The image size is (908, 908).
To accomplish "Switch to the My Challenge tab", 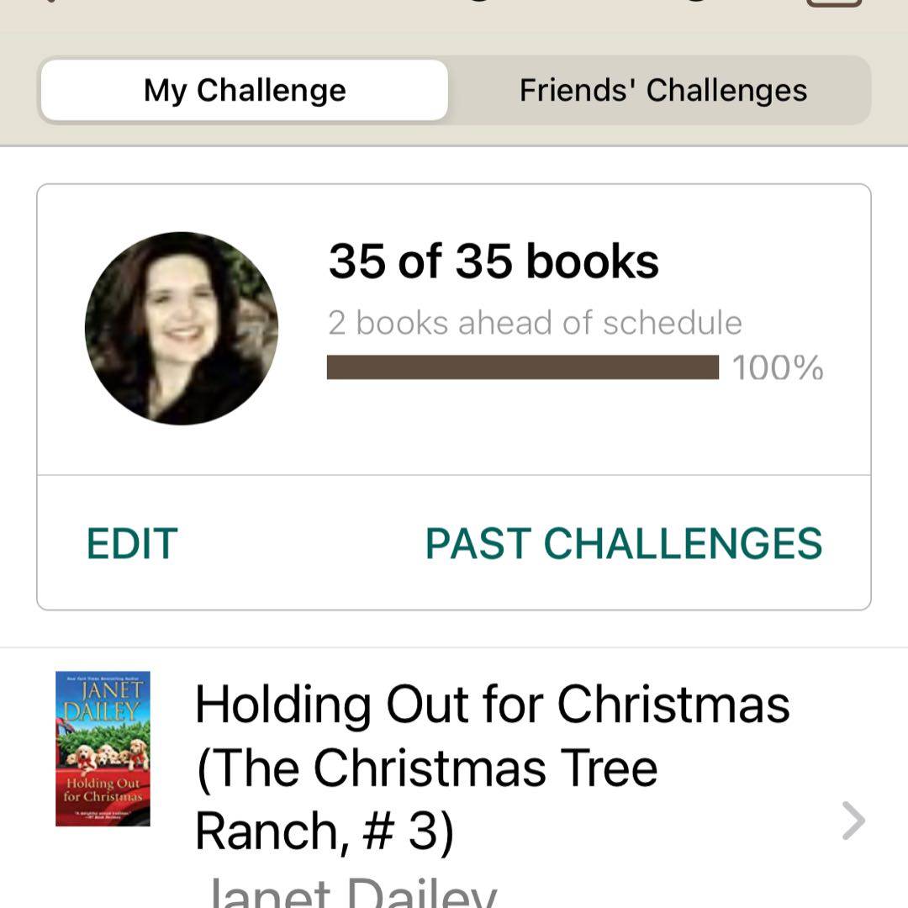I will click(244, 90).
